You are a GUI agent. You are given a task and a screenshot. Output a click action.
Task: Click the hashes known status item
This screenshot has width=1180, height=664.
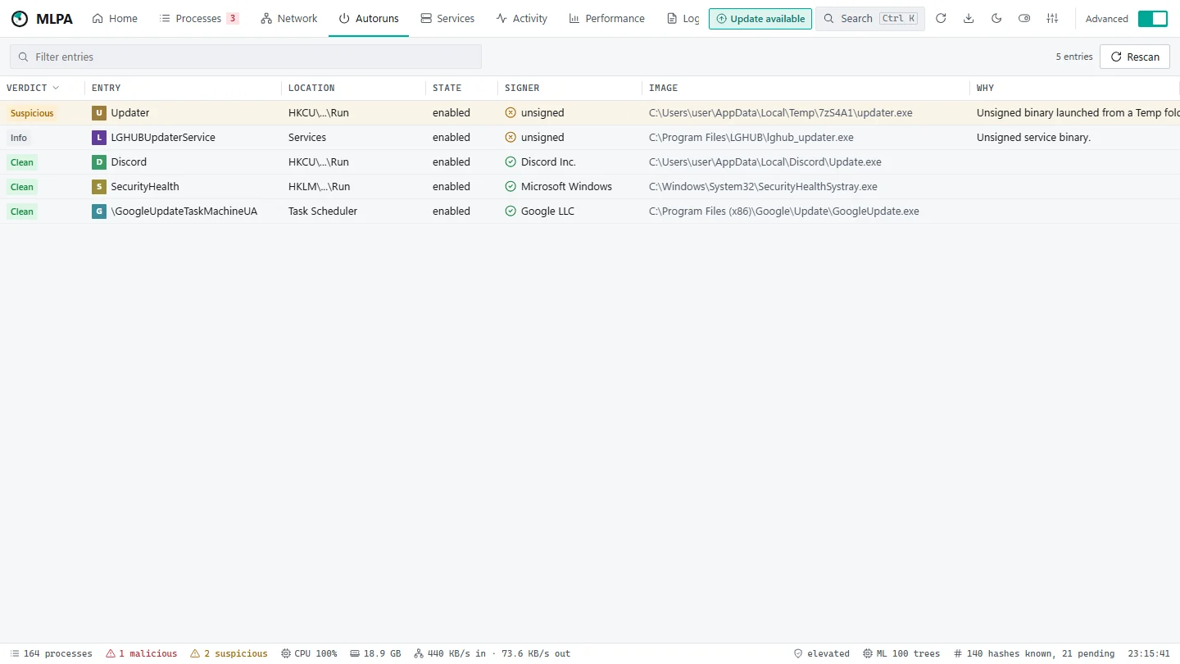point(1034,653)
